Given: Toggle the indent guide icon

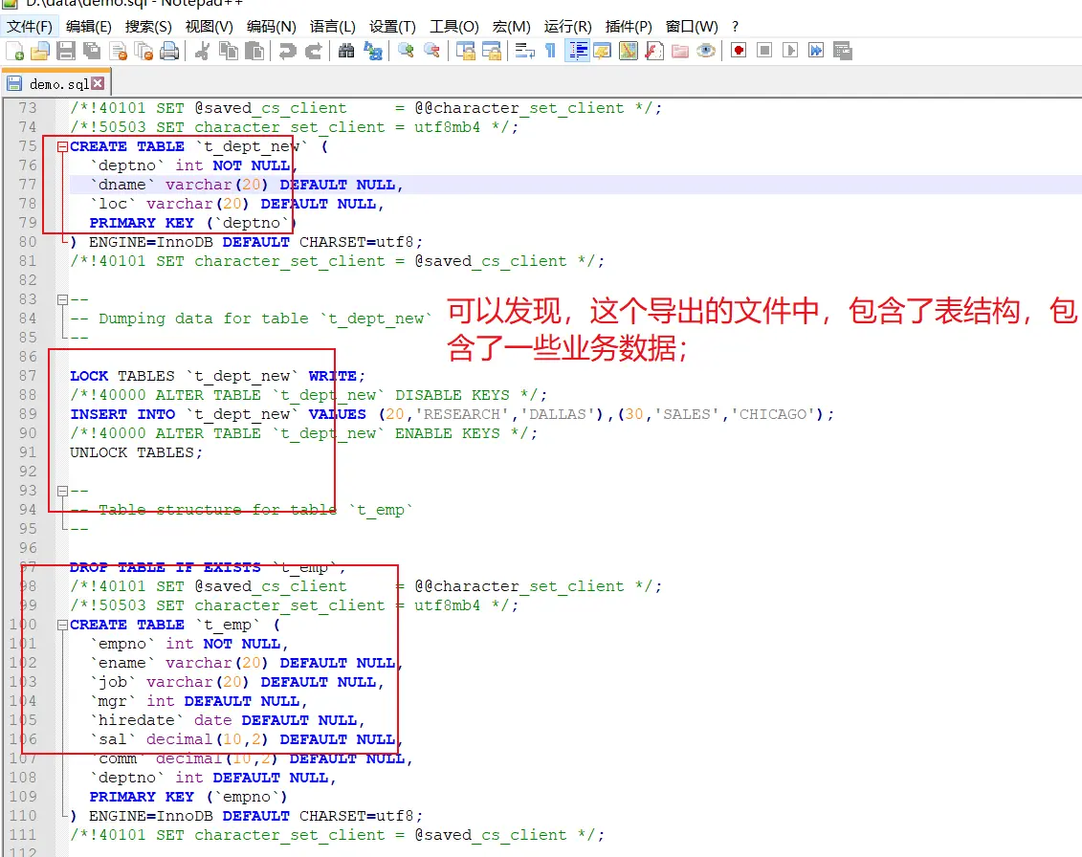Looking at the screenshot, I should [x=577, y=51].
